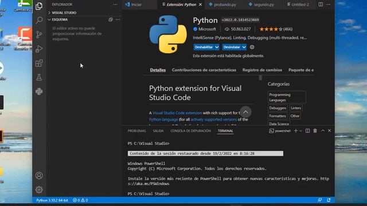Image resolution: width=367 pixels, height=206 pixels.
Task: Add a new terminal with plus icon
Action: 296,131
